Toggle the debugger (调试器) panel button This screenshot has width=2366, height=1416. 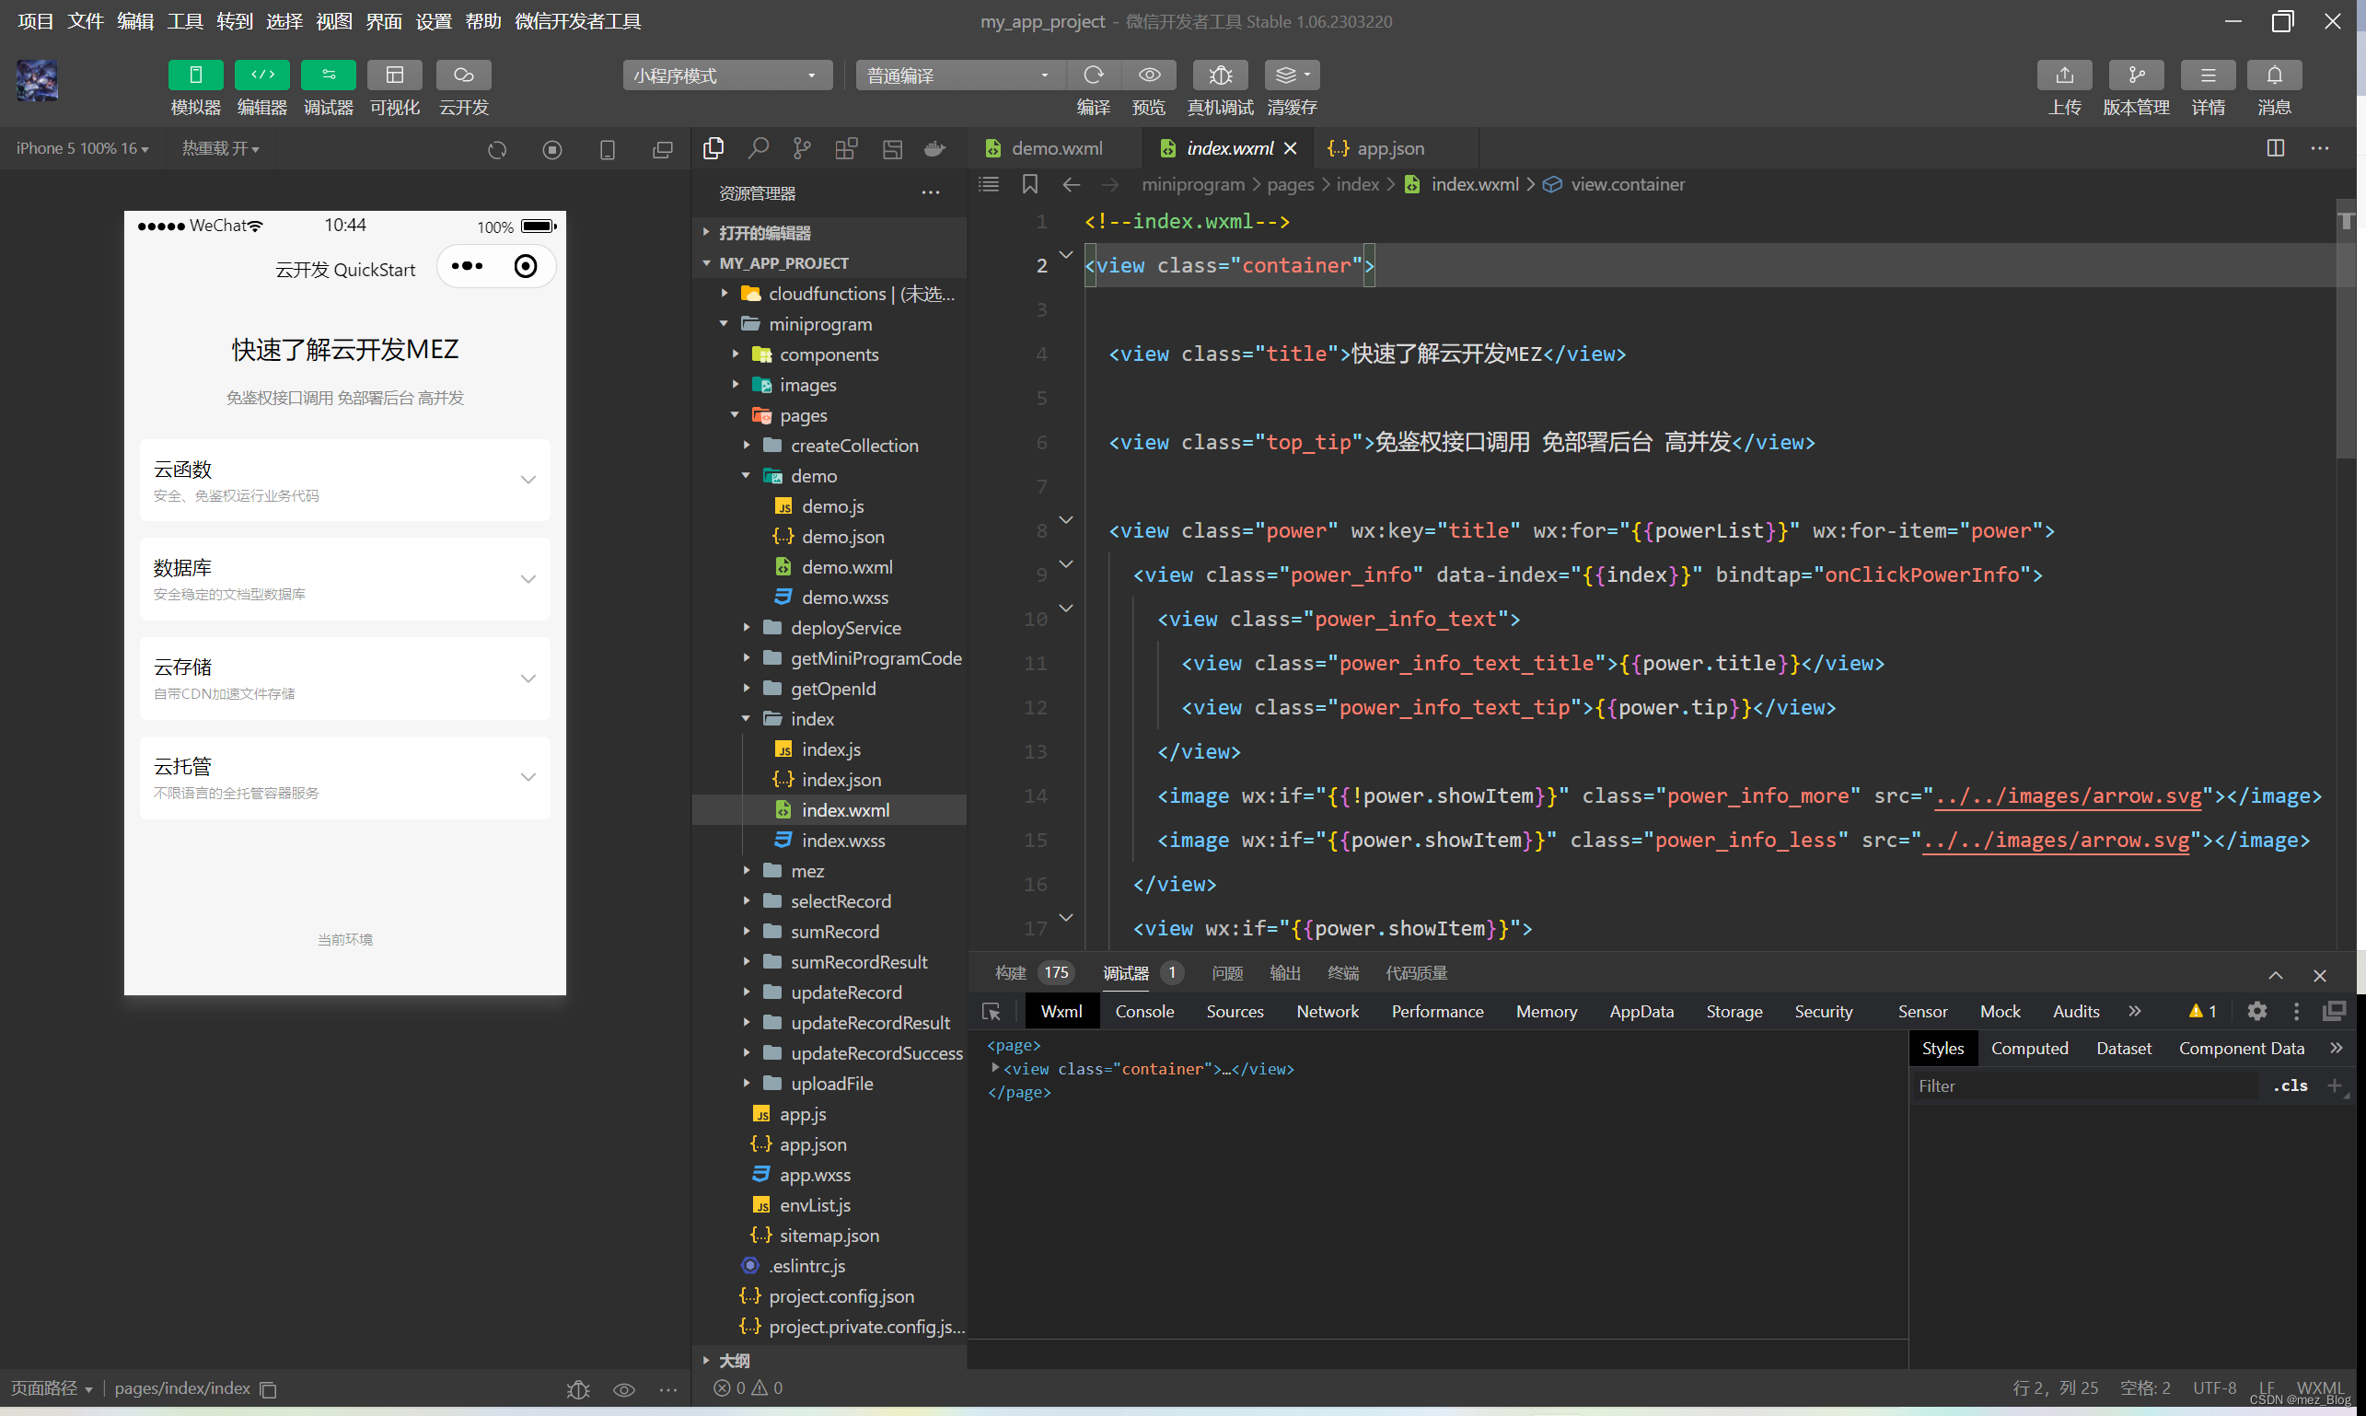coord(328,75)
